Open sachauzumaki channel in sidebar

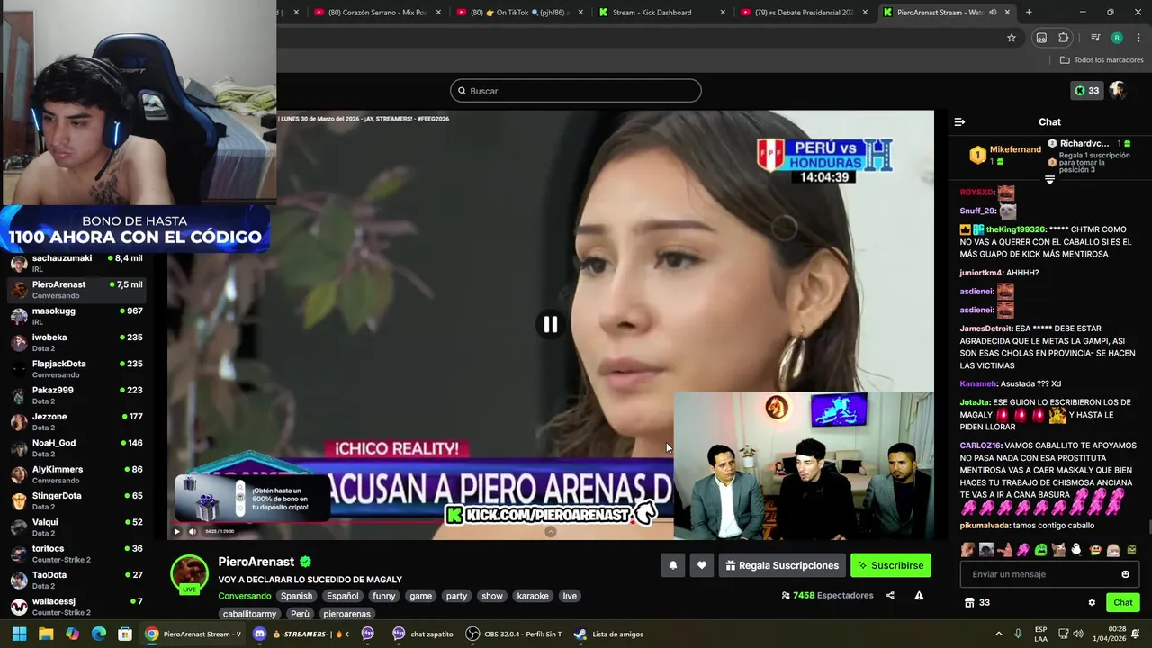(76, 263)
